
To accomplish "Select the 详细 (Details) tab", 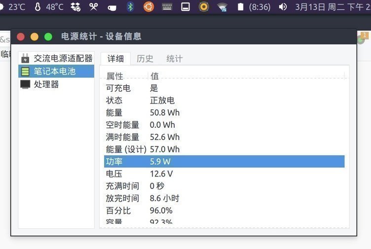I will (x=115, y=59).
